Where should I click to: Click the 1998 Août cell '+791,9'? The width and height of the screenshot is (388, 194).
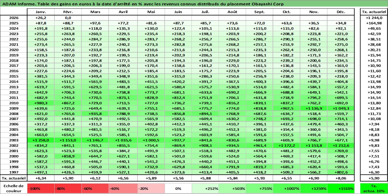232,167
